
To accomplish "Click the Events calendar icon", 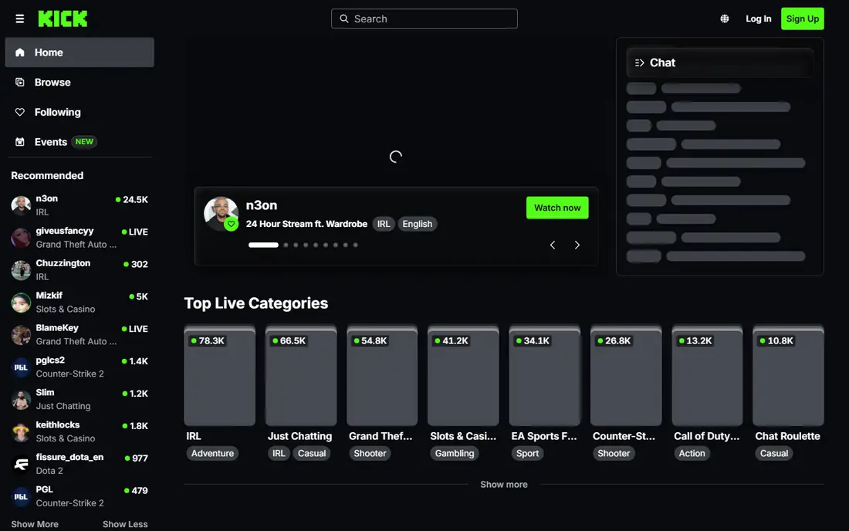I will pos(20,142).
